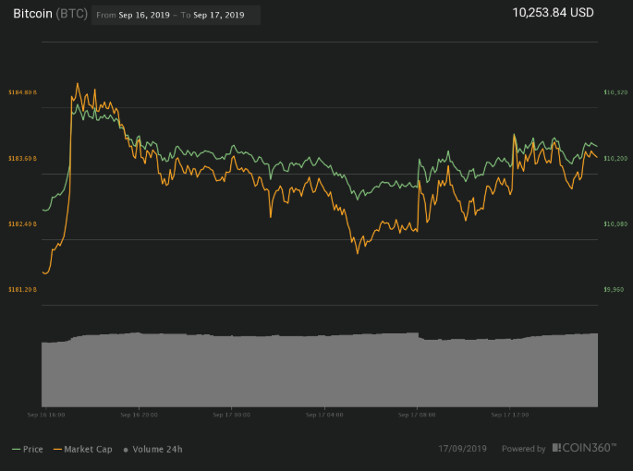Click the COIN360 logo
The width and height of the screenshot is (633, 471).
pos(585,448)
